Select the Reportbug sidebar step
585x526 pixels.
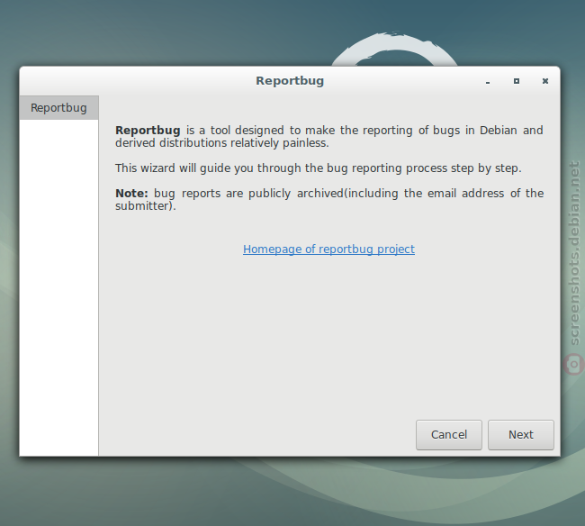(58, 108)
